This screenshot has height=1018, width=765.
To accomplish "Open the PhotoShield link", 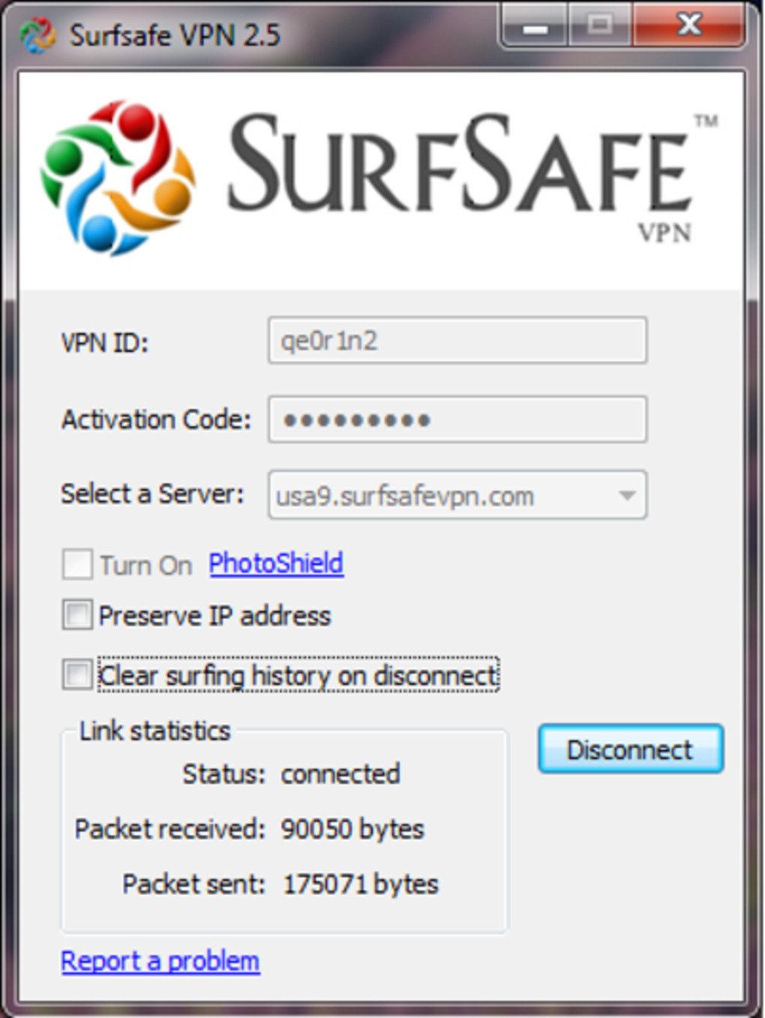I will [276, 563].
